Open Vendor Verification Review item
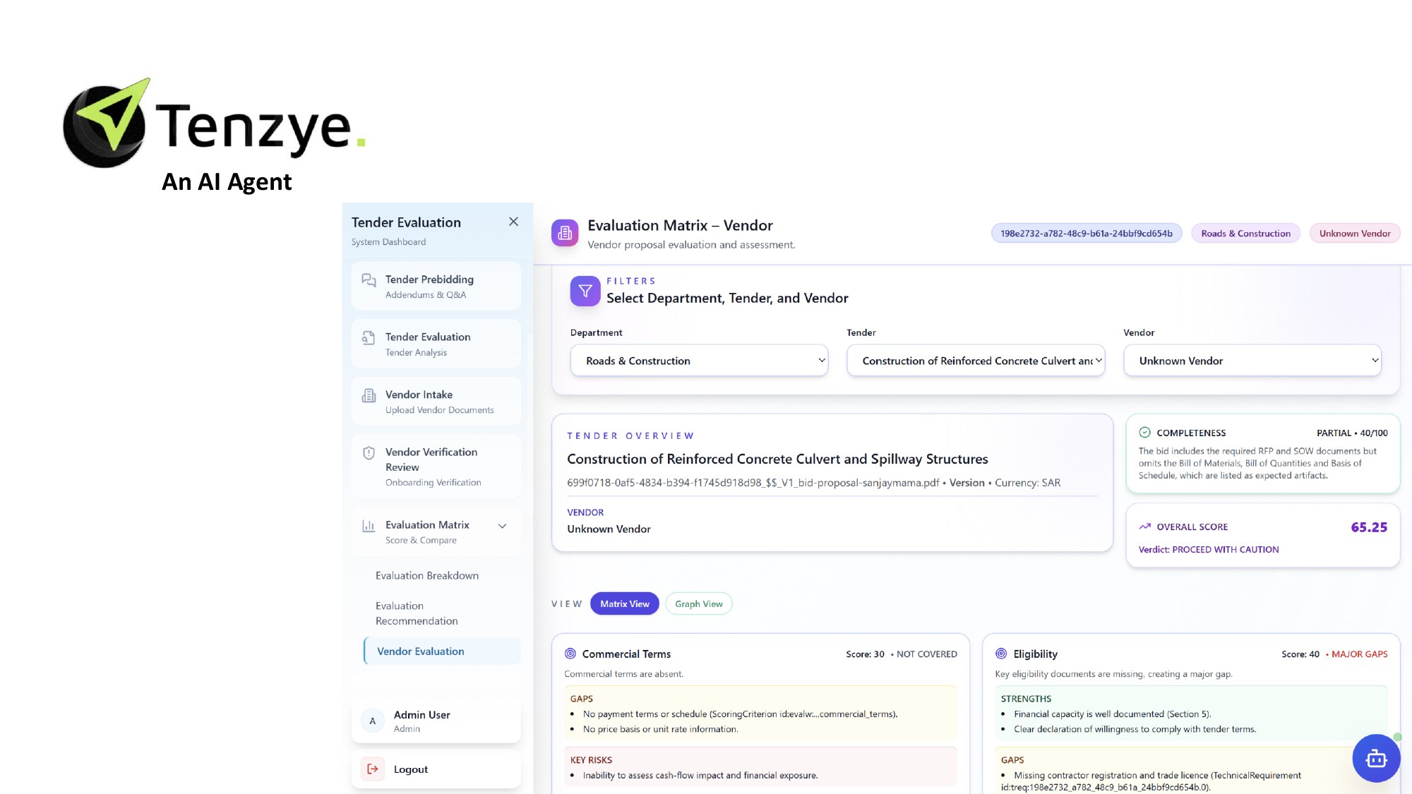This screenshot has width=1412, height=794. 436,467
